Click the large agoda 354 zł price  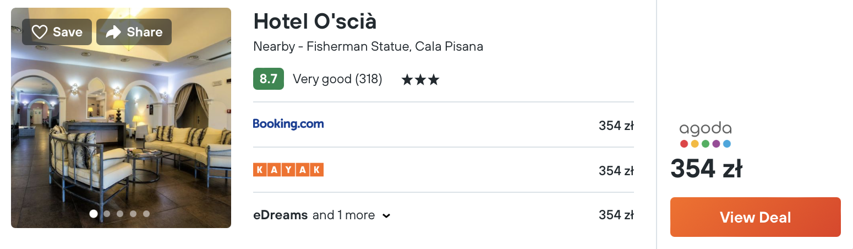[706, 169]
